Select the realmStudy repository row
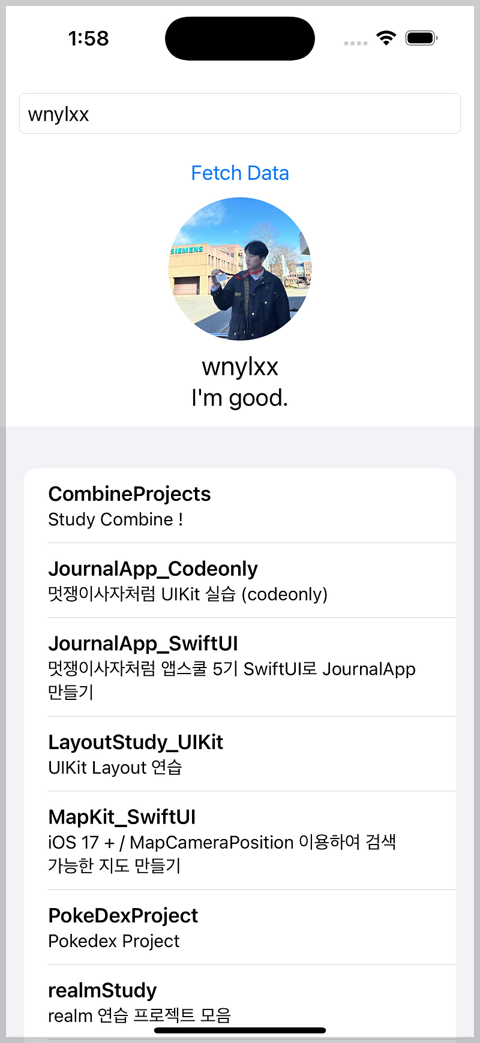 [x=240, y=1002]
